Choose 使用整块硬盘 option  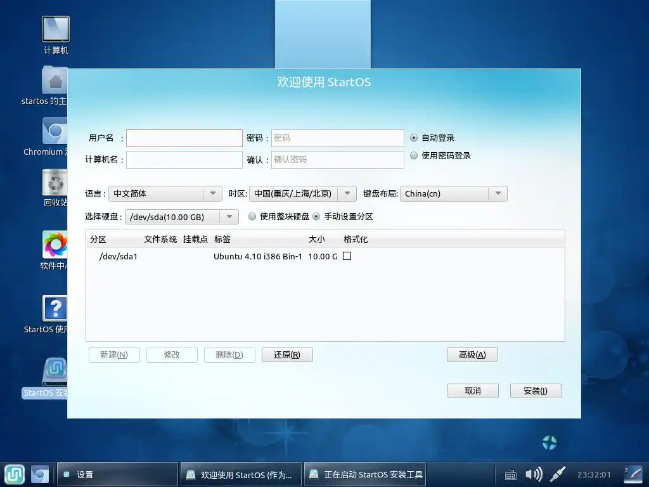[x=252, y=216]
